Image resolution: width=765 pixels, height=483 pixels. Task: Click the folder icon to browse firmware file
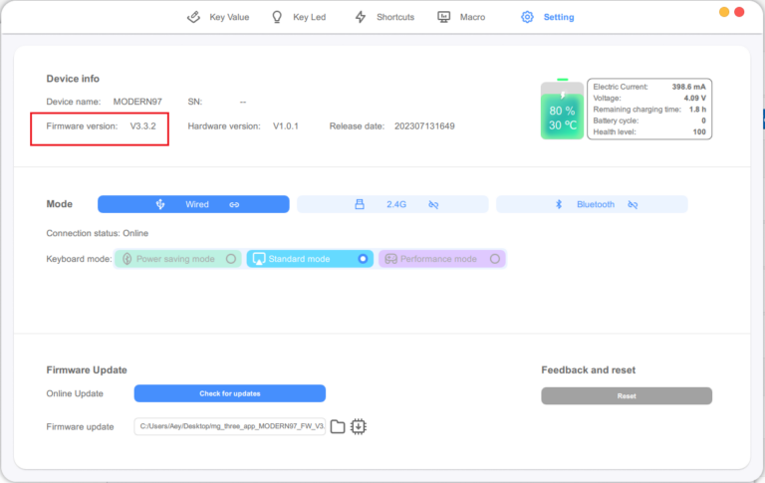pos(338,426)
